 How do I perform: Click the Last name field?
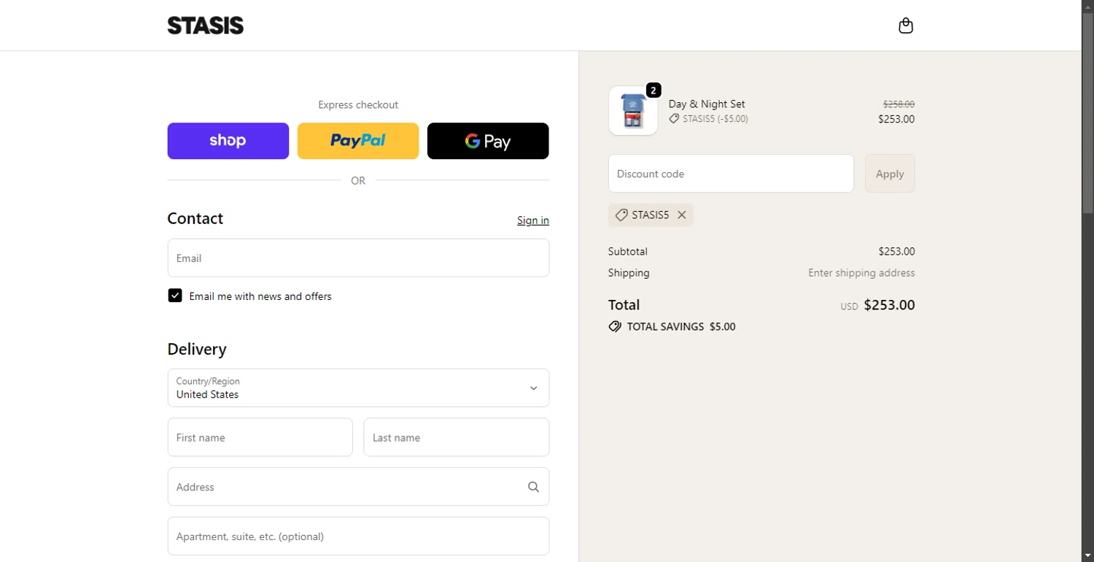457,437
